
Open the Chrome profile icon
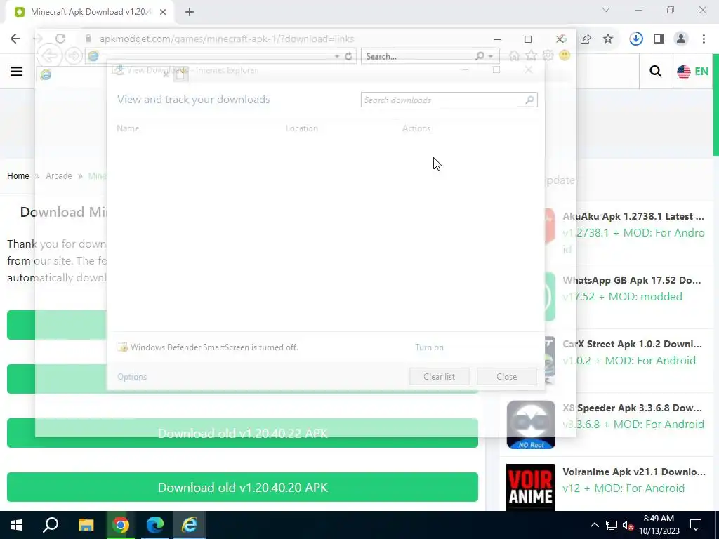tap(681, 39)
